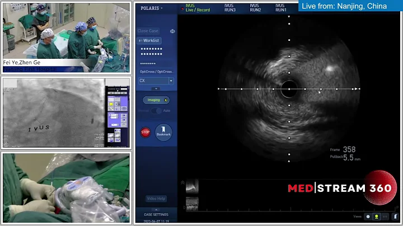
Task: Click left arrow marker of horizontal scale
Action: pyautogui.click(x=219, y=89)
